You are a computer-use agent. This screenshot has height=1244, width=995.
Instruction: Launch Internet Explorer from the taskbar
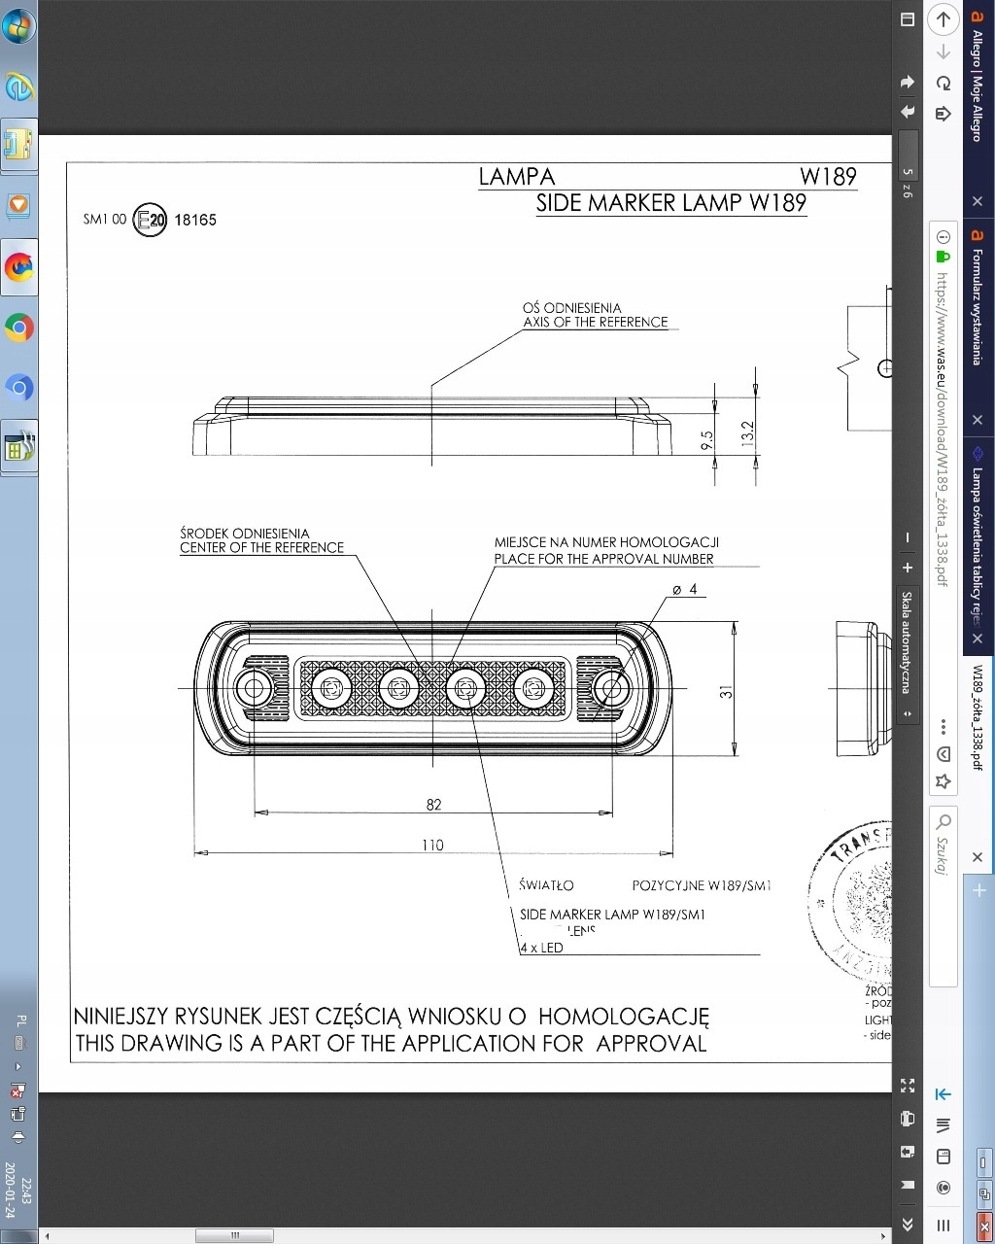18,86
